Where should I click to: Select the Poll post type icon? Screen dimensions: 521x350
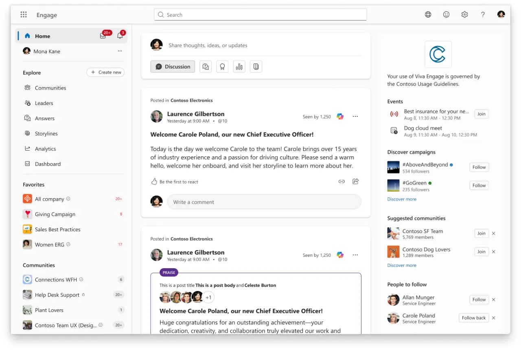pos(239,67)
